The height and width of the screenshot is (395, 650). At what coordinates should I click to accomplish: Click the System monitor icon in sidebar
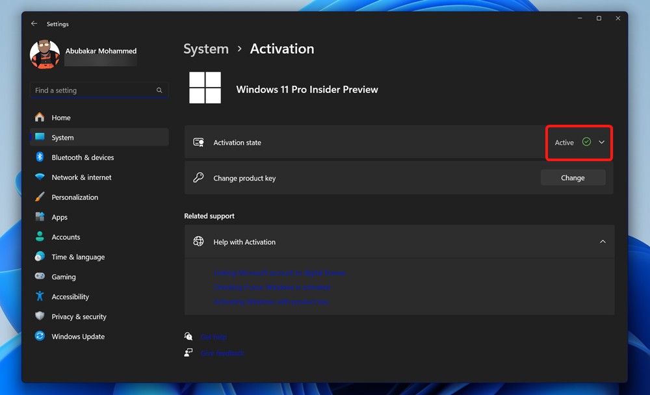40,137
